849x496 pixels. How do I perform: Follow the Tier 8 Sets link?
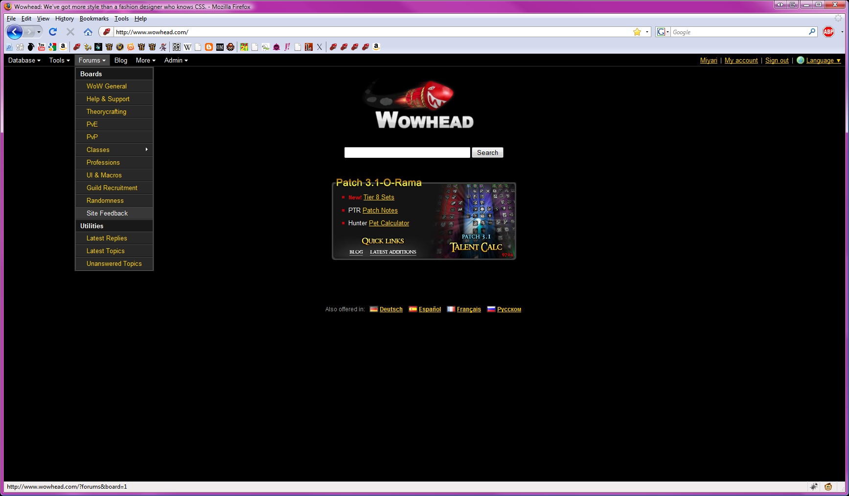coord(379,197)
